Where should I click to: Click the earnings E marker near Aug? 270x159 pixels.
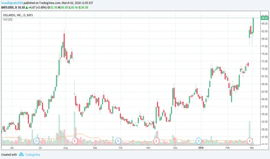pos(74,141)
